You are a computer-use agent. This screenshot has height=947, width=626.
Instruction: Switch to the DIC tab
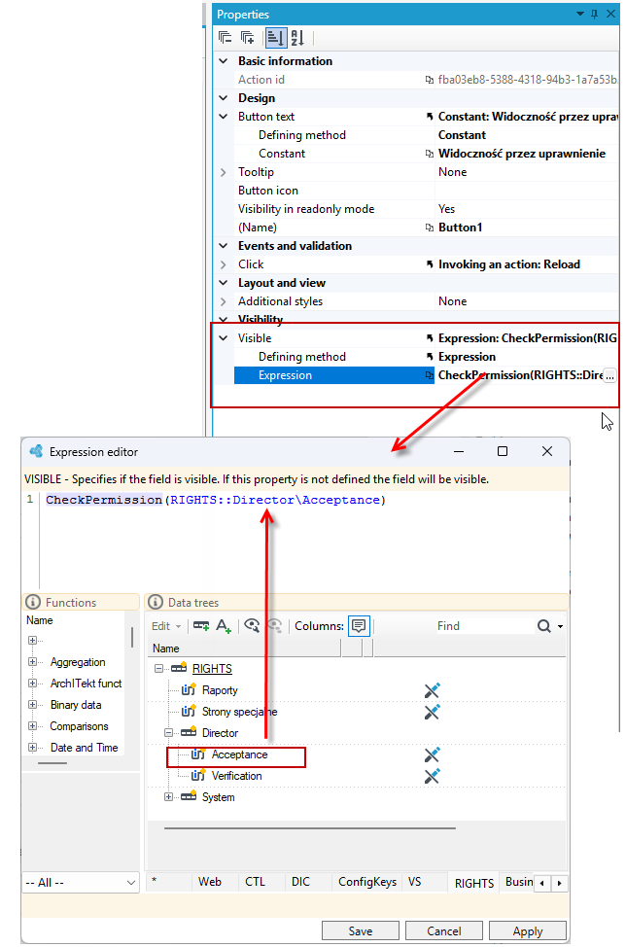(x=300, y=882)
